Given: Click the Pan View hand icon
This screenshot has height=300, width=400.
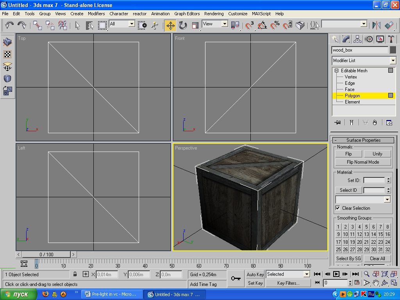Looking at the screenshot, I should click(x=376, y=283).
